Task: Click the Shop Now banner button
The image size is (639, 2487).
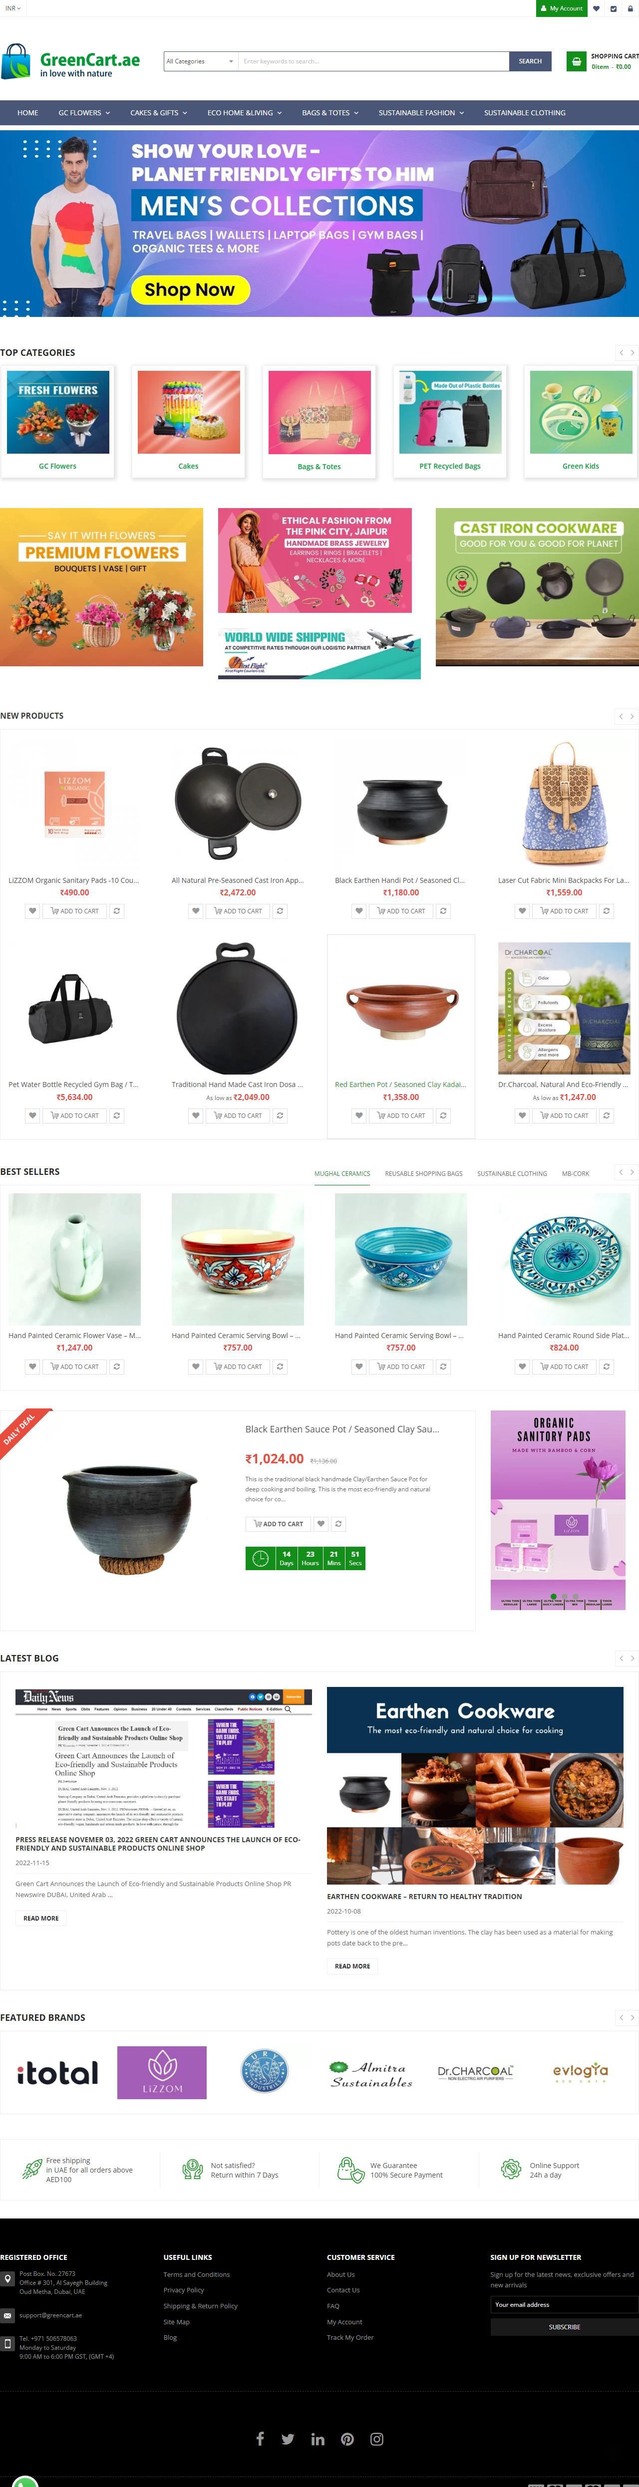Action: [x=189, y=289]
